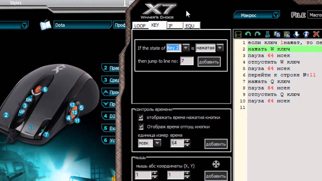Select mouse button 3 marker on the mouse
The width and height of the screenshot is (322, 181).
[25, 106]
